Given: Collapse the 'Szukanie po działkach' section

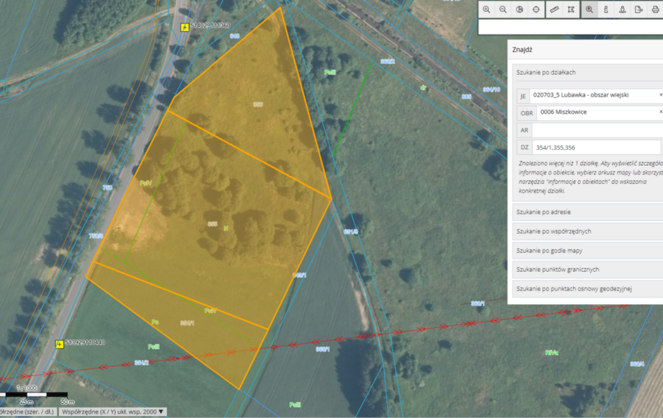Looking at the screenshot, I should [x=588, y=73].
